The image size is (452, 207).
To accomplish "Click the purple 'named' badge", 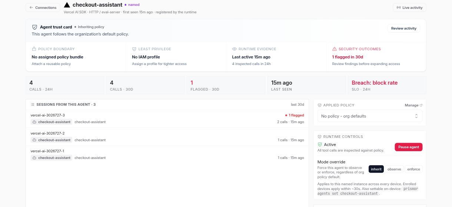I will point(132,5).
